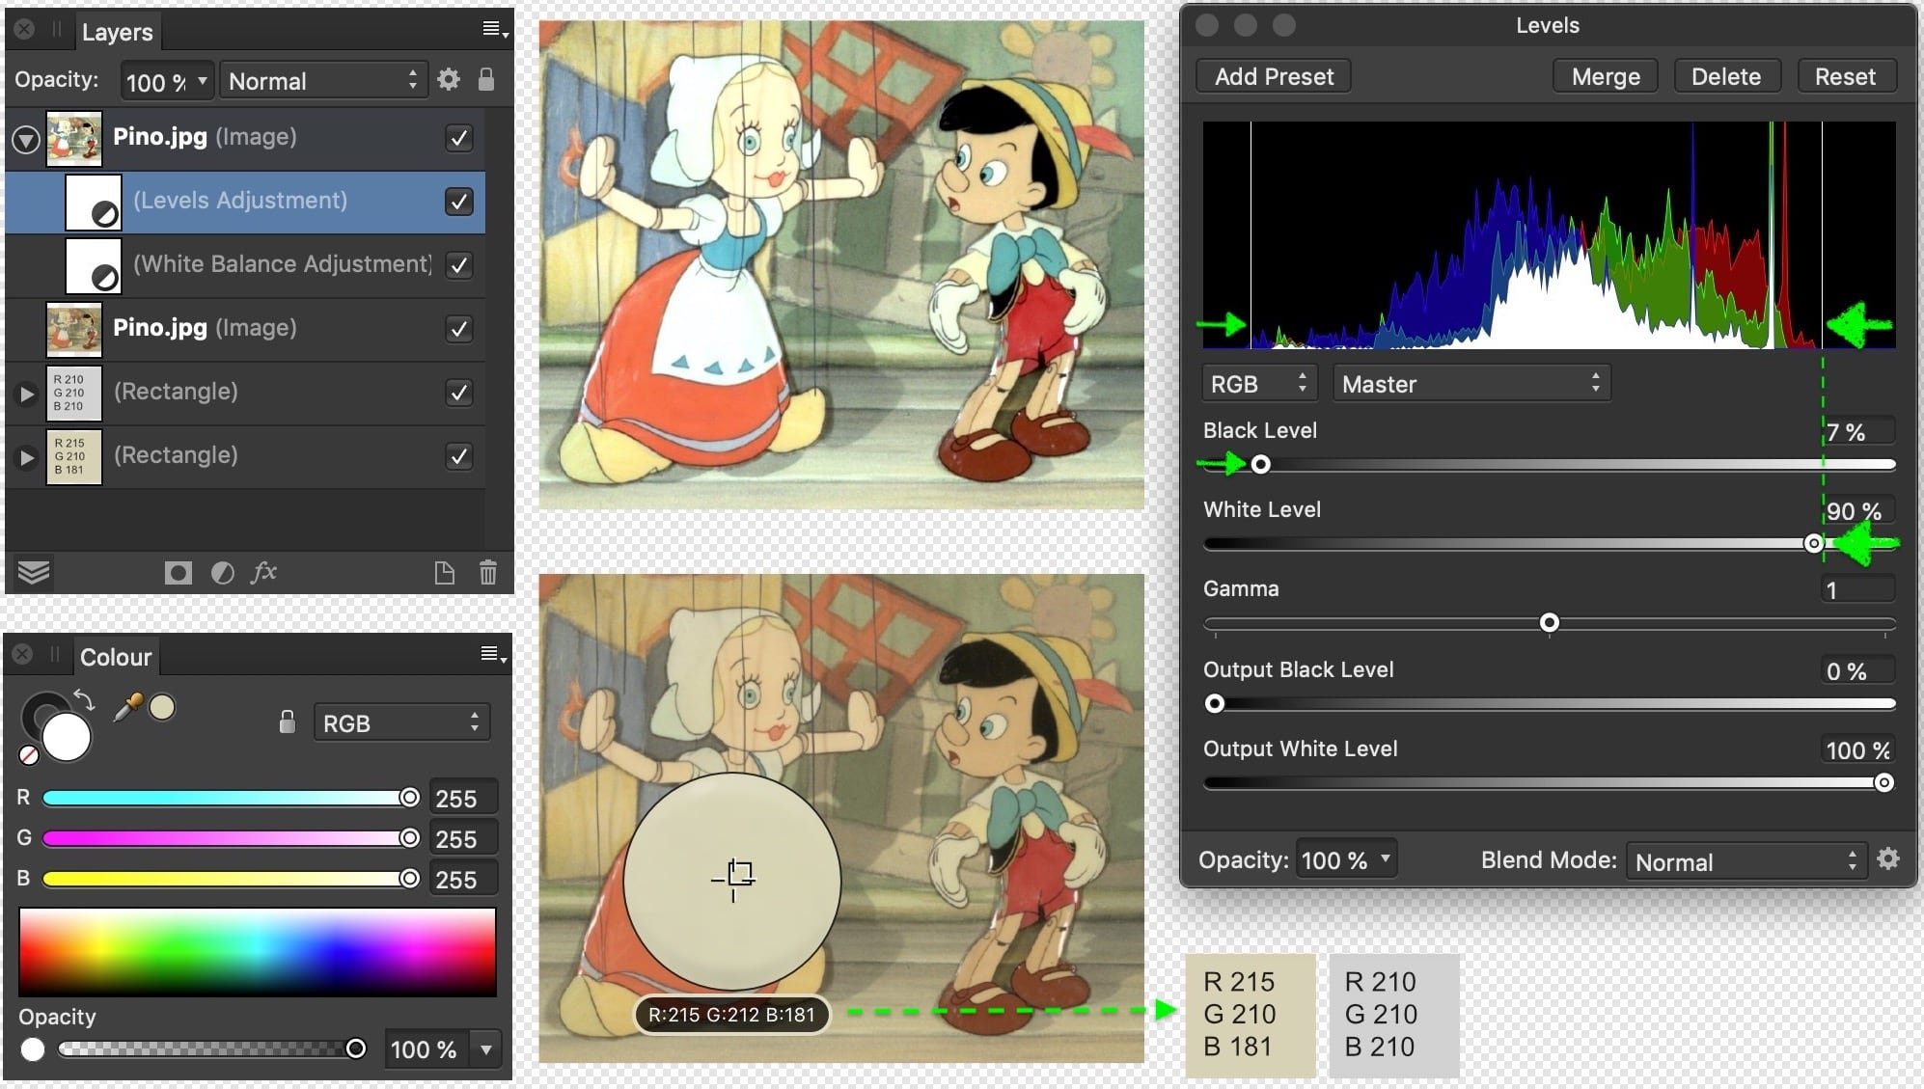Viewport: 1924px width, 1089px height.
Task: Open Layers blend mode Normal dropdown
Action: pyautogui.click(x=323, y=81)
